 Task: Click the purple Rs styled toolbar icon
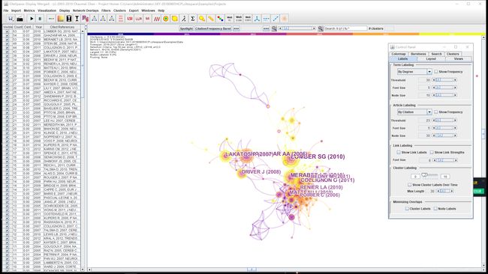(86, 19)
